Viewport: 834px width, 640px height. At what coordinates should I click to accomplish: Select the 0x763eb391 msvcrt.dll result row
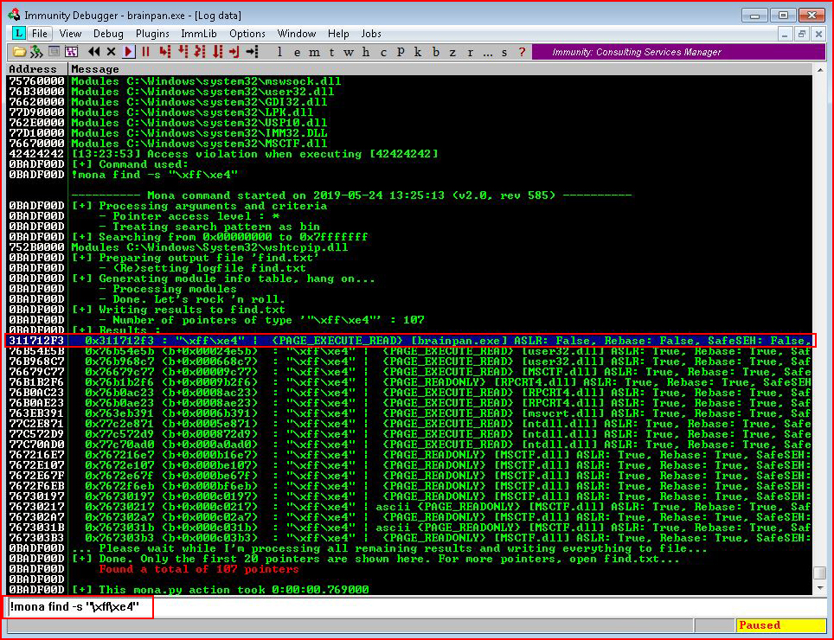[409, 413]
